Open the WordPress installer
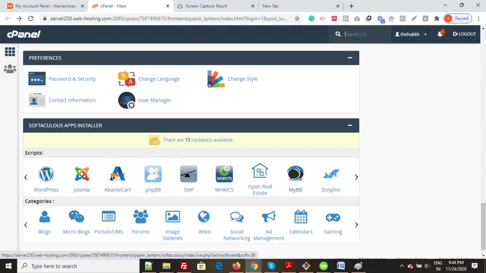Screen dimensions: 486x273 (46, 178)
